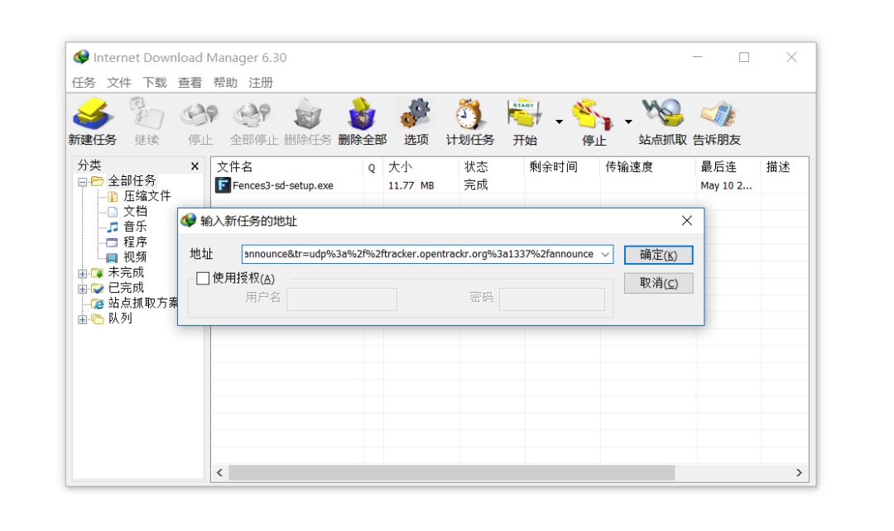The image size is (894, 531).
Task: Click the grayed 停止 icon beside 继续
Action: pyautogui.click(x=199, y=114)
